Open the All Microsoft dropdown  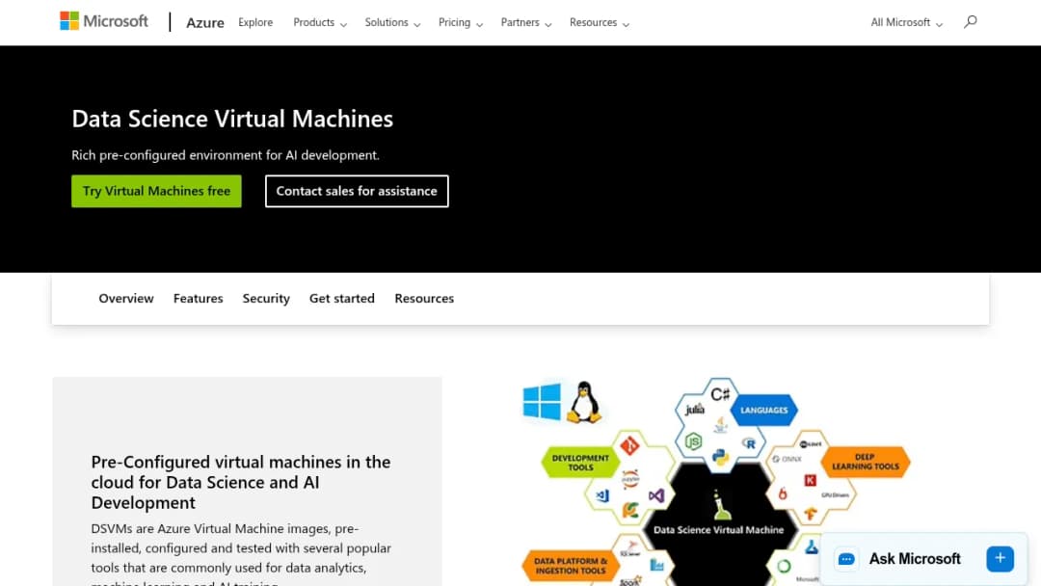pyautogui.click(x=906, y=22)
